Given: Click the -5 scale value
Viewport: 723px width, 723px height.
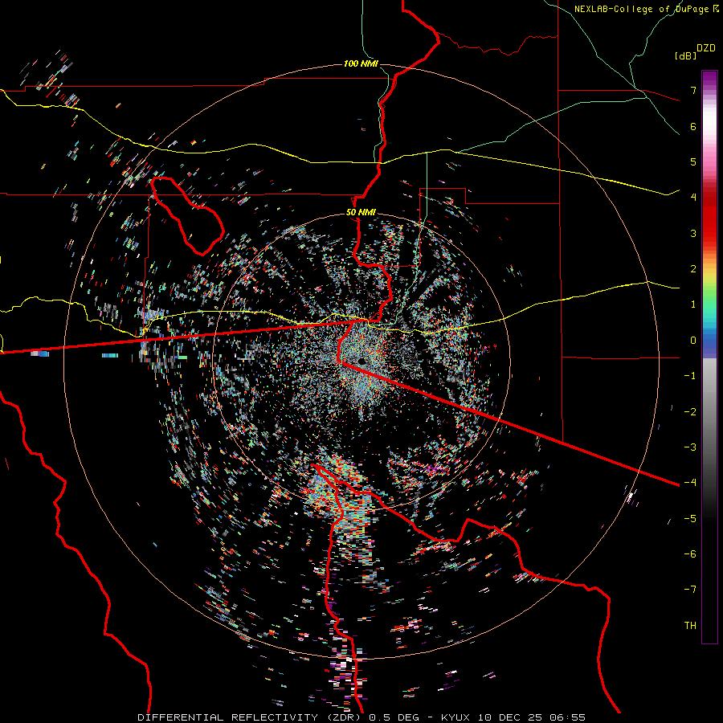Looking at the screenshot, I should click(690, 519).
